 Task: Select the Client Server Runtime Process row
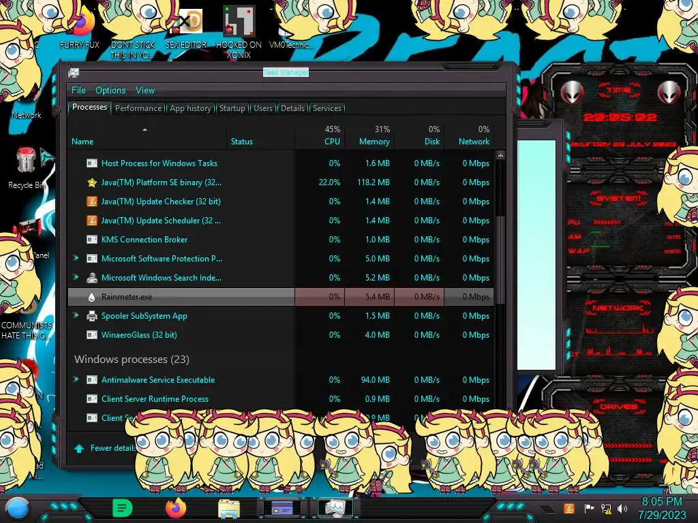280,399
